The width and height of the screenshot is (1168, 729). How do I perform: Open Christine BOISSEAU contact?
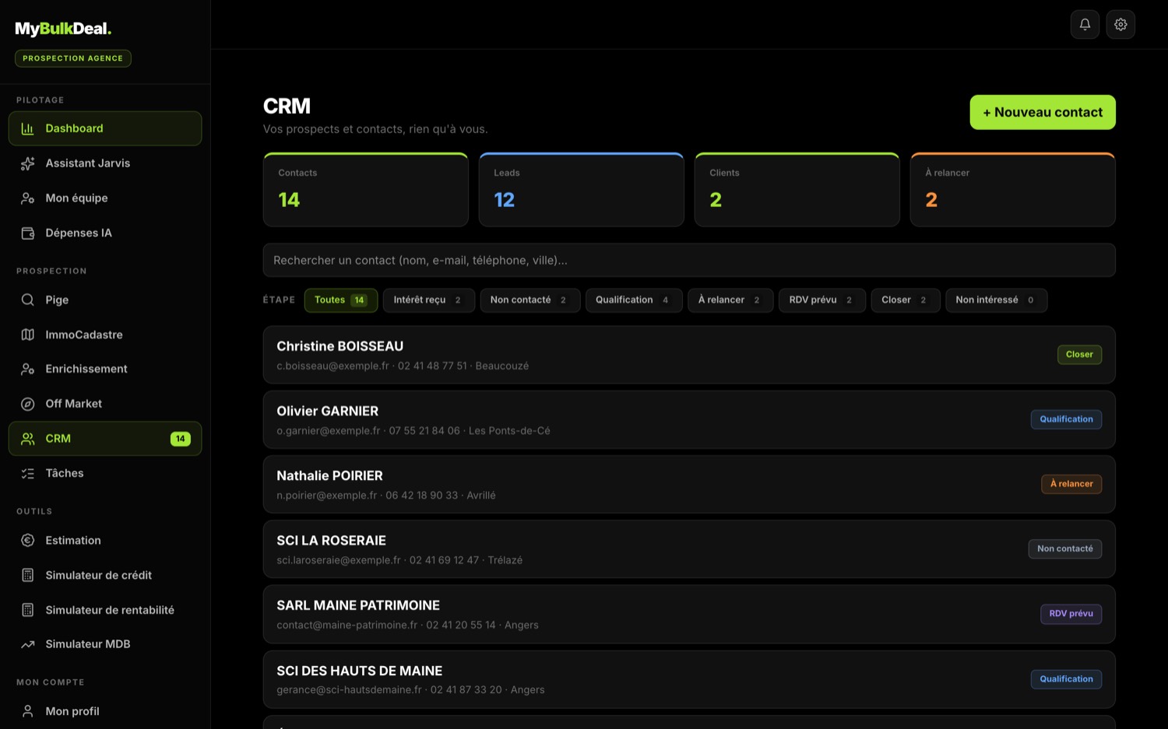(689, 355)
